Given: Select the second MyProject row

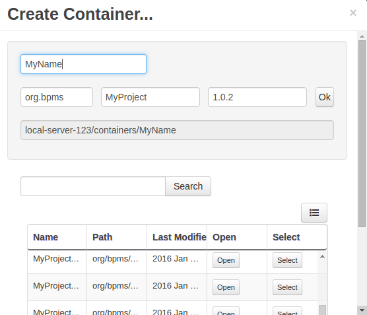Looking at the screenshot, I should pyautogui.click(x=287, y=287).
